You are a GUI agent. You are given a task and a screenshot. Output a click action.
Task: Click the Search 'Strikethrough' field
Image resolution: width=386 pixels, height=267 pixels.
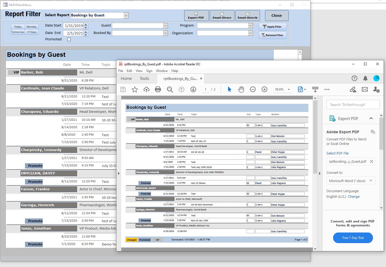pos(353,105)
